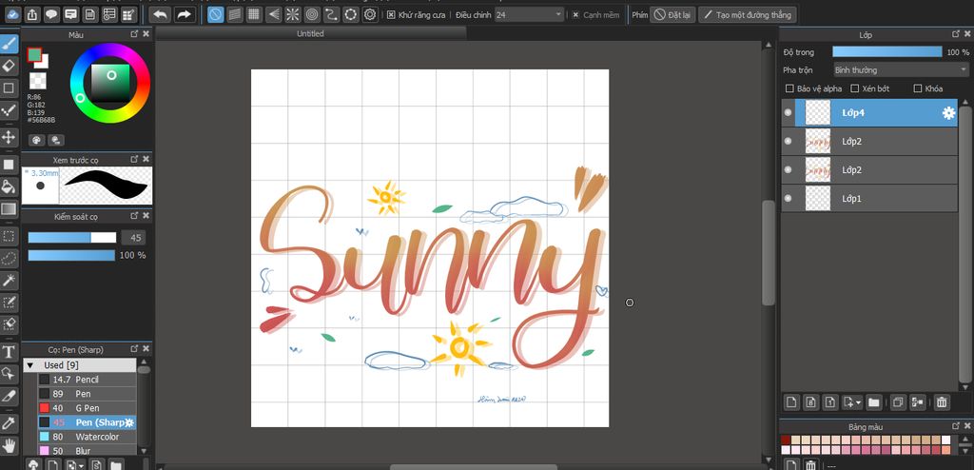This screenshot has height=470, width=974.
Task: Select the Text tool
Action: 9,352
